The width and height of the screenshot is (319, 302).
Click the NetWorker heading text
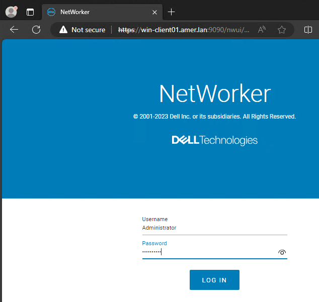click(x=215, y=93)
